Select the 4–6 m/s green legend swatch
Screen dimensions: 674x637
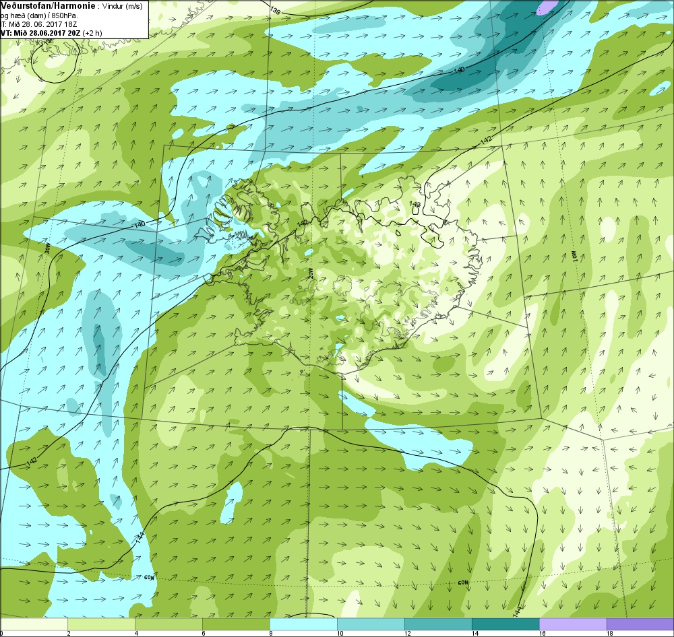[x=169, y=624]
